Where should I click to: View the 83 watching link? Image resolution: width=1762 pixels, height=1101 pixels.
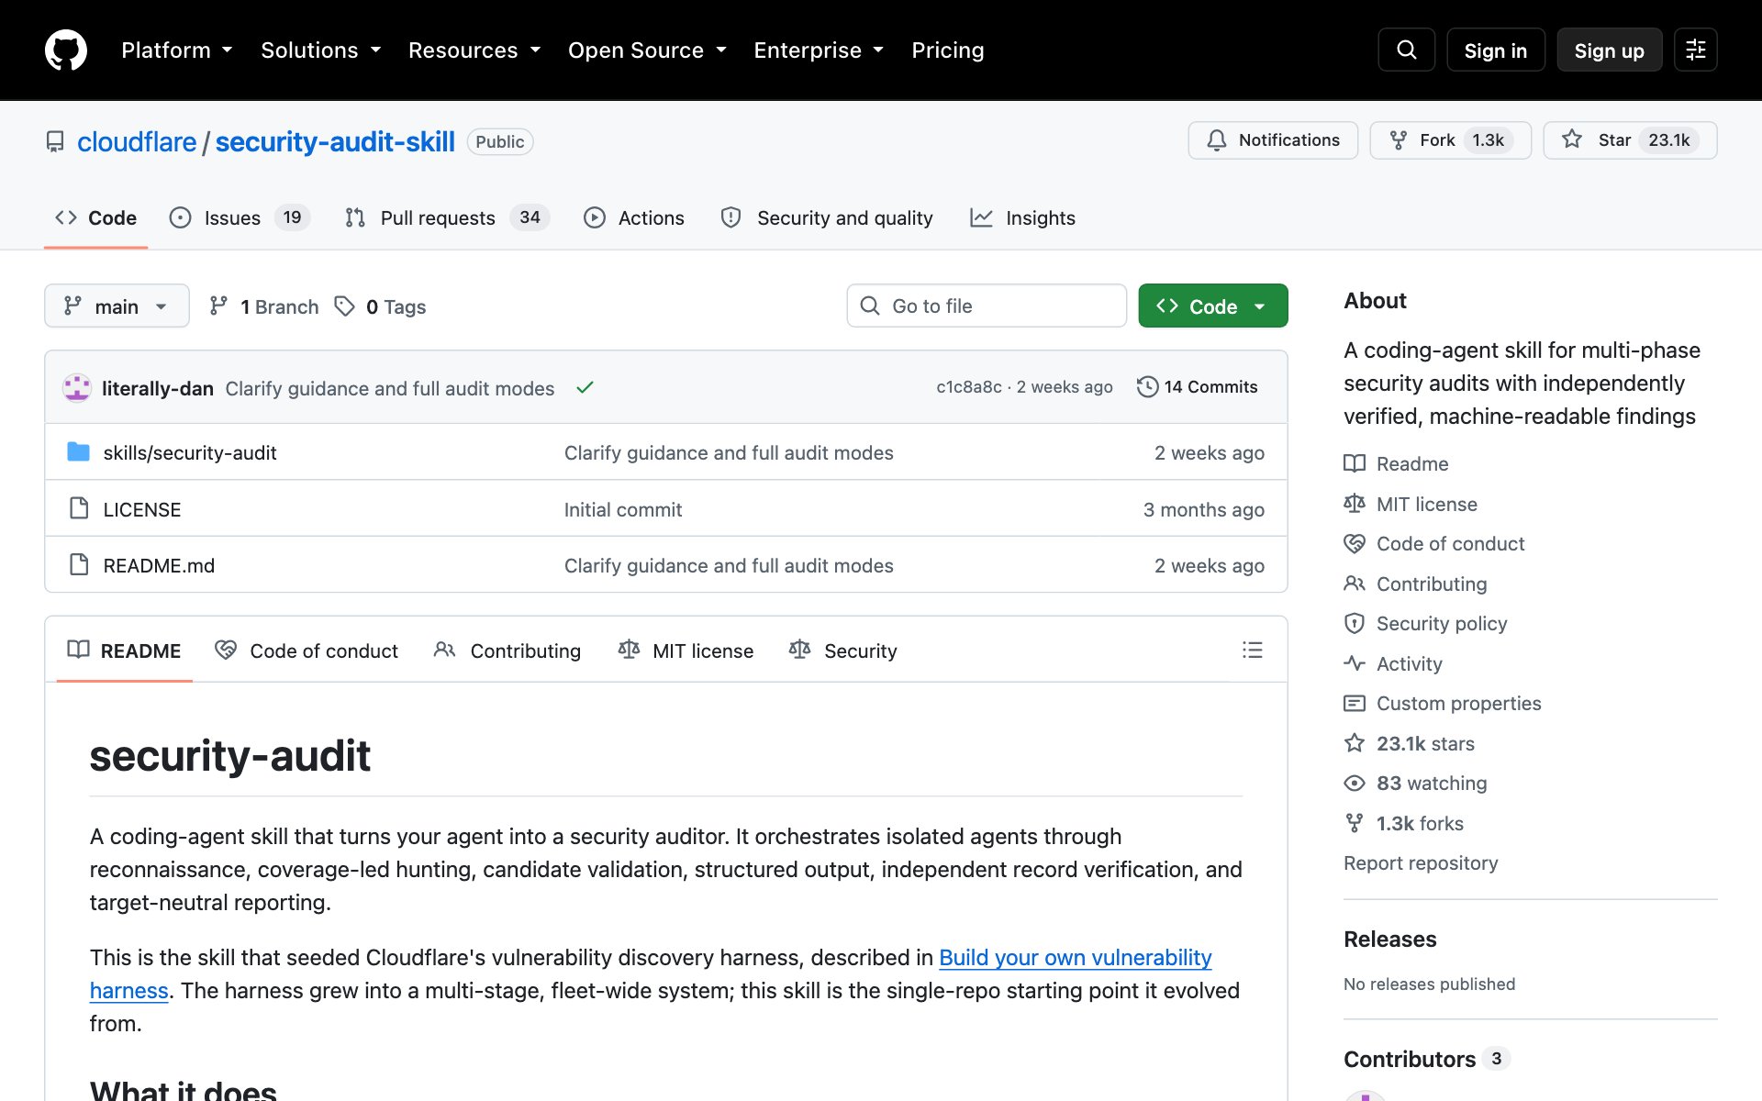pyautogui.click(x=1416, y=783)
